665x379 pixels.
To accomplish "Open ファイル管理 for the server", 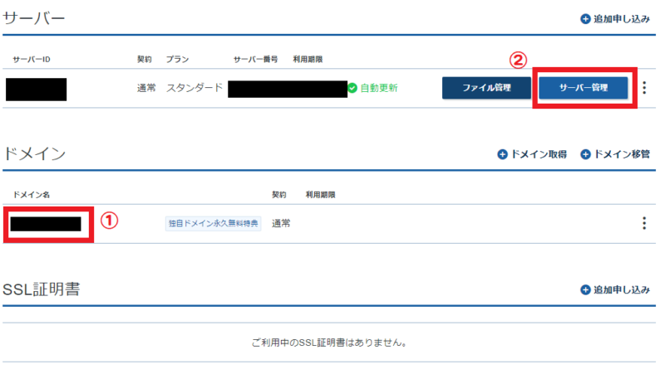I will 486,88.
